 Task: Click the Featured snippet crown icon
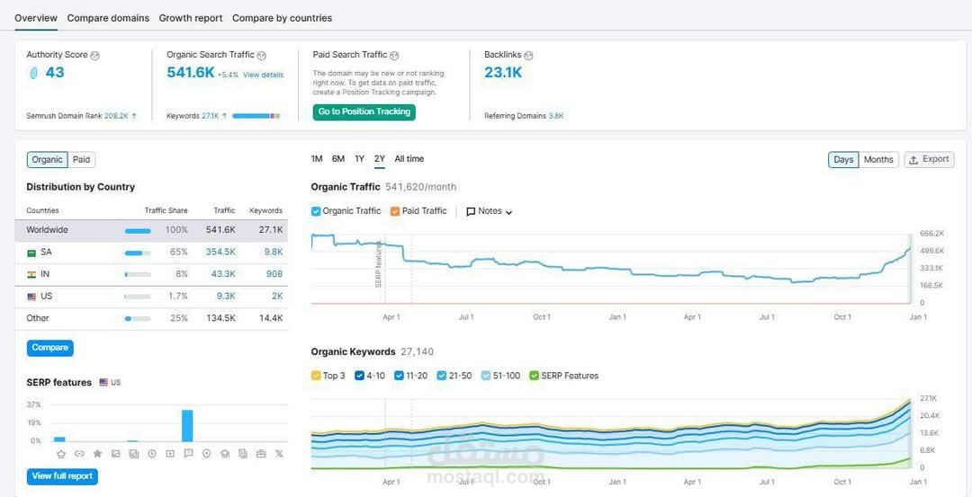(x=60, y=454)
